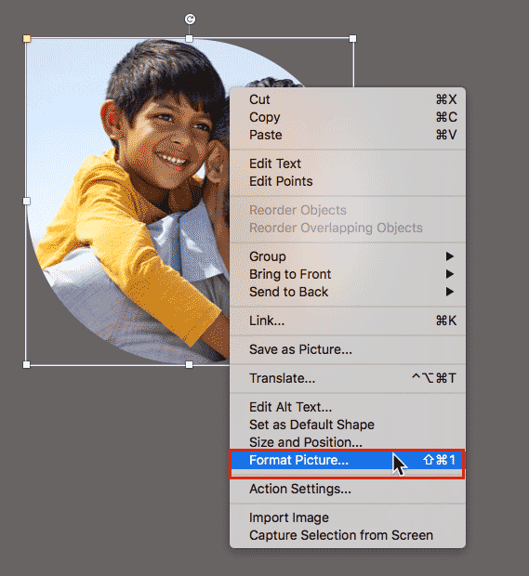Choose Cut from the context menu
529x576 pixels.
(x=348, y=99)
